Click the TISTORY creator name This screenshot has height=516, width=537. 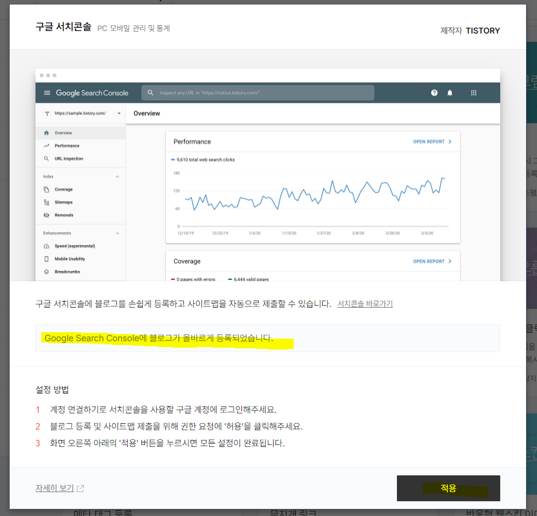[x=483, y=31]
